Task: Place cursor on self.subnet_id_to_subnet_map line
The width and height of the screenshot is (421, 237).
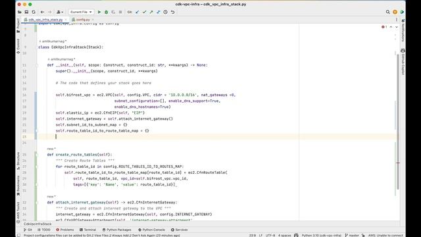Action: (x=91, y=125)
